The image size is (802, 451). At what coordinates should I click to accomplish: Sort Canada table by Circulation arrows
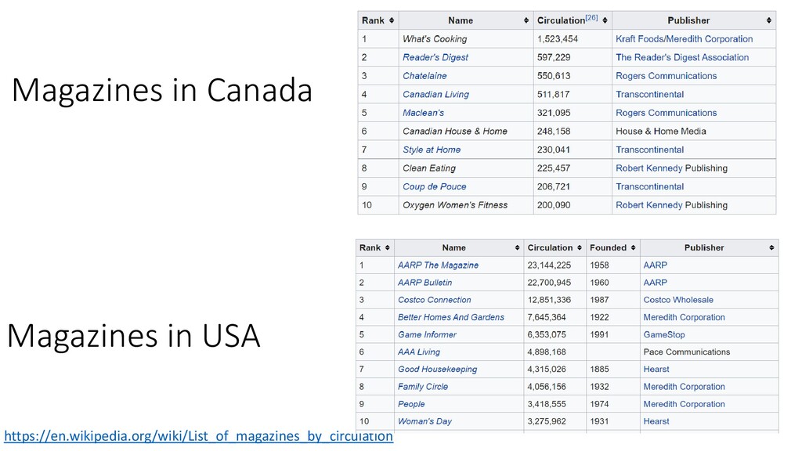coord(605,20)
